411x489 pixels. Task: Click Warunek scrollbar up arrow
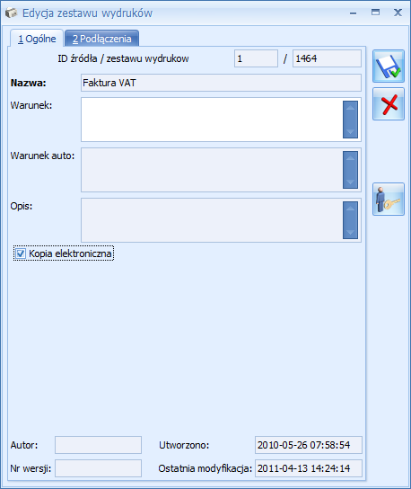point(350,108)
